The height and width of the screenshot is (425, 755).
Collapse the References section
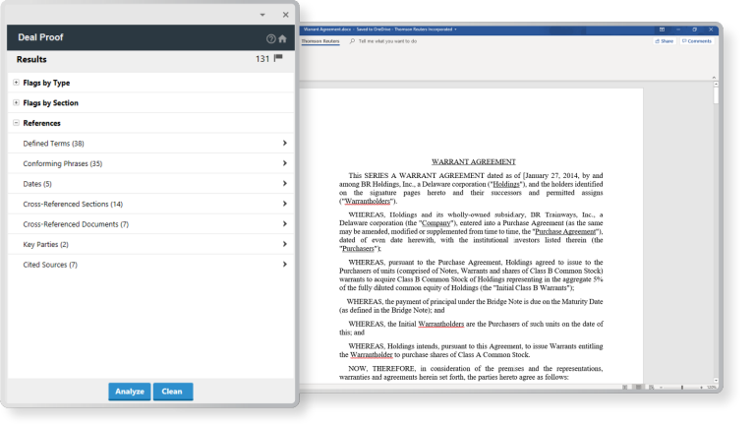(x=16, y=123)
